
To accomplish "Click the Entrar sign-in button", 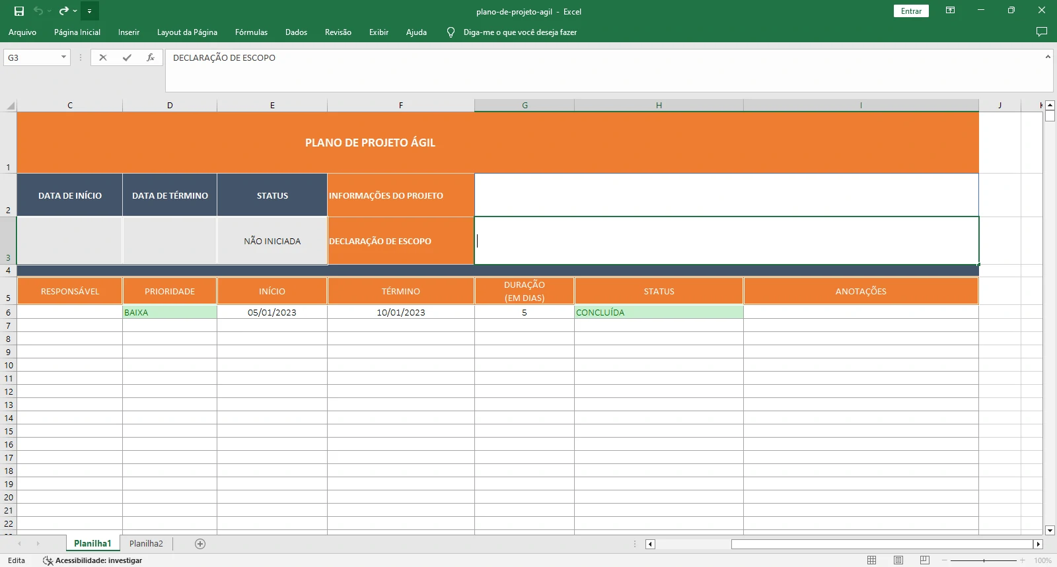I will (911, 11).
